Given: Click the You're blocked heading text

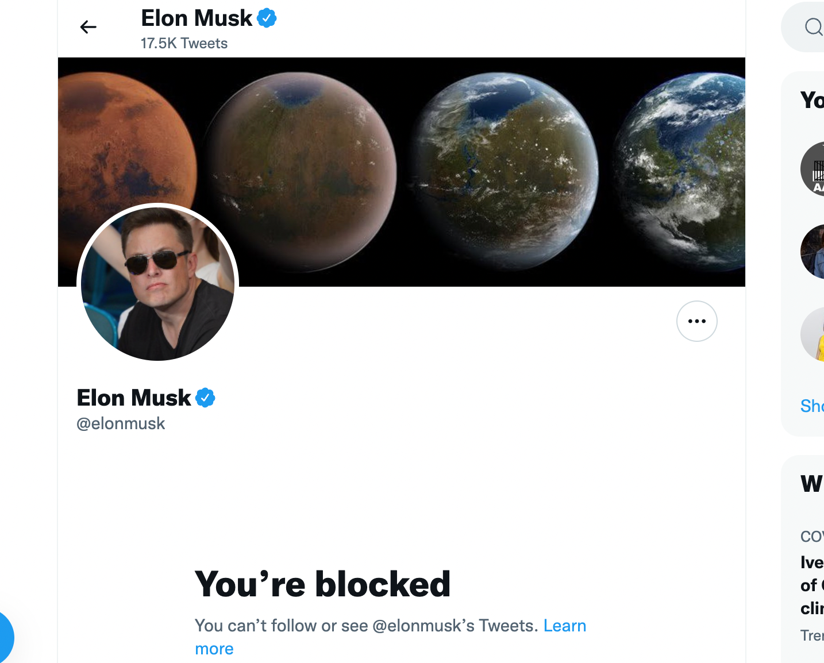Looking at the screenshot, I should [322, 584].
